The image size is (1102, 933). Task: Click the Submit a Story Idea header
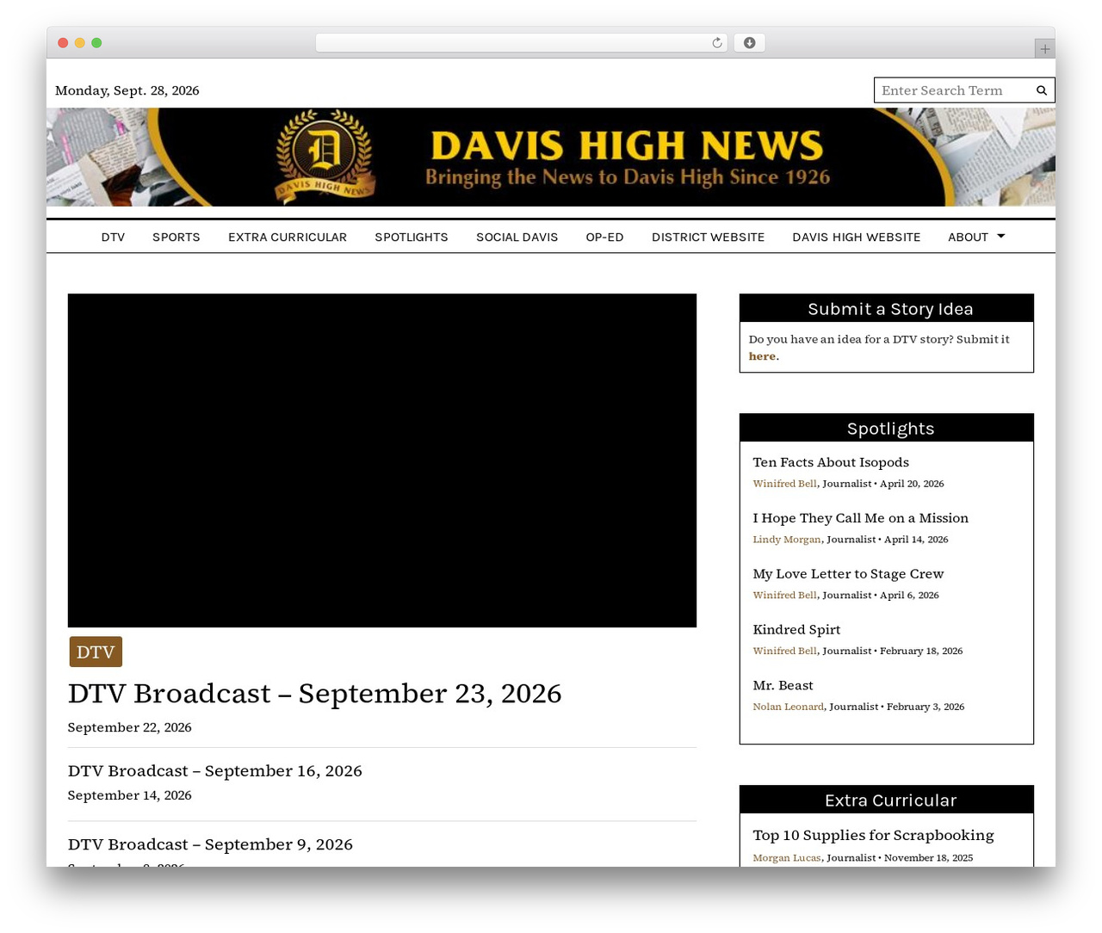tap(887, 309)
